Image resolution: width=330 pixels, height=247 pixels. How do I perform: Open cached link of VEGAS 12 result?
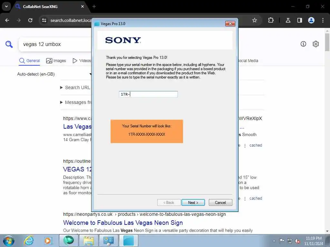pyautogui.click(x=256, y=198)
